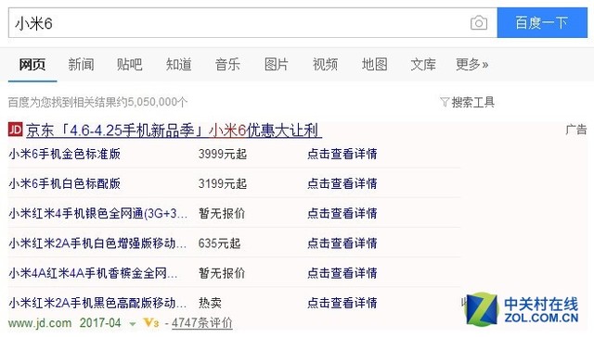This screenshot has width=594, height=337.
Task: Click 点击查看详情 for 小米6金色标准版
Action: [342, 154]
